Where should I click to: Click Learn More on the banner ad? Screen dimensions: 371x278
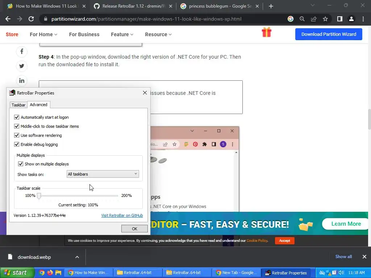point(346,224)
